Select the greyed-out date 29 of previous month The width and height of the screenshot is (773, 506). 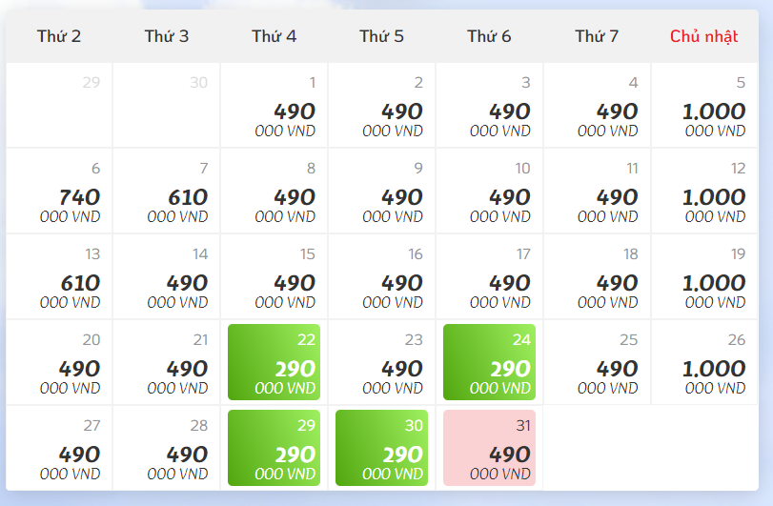click(59, 105)
